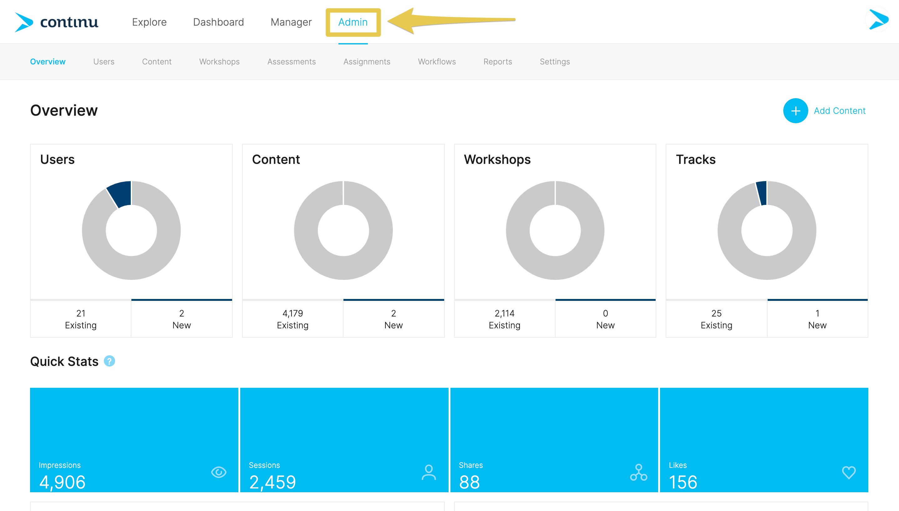Select the 2 New content cell
The height and width of the screenshot is (511, 899).
[x=394, y=319]
